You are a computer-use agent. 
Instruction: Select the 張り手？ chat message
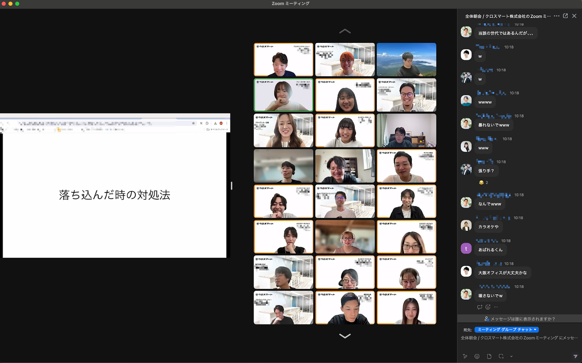tap(486, 171)
